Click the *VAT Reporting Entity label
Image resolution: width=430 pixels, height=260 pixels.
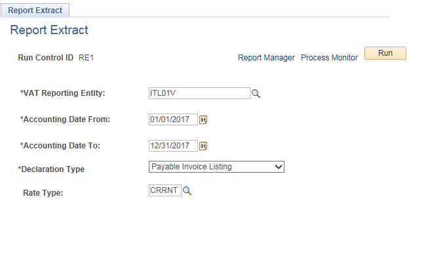click(x=62, y=93)
